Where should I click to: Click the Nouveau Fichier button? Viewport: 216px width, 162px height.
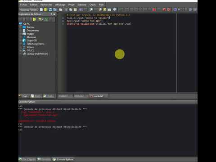click(28, 10)
